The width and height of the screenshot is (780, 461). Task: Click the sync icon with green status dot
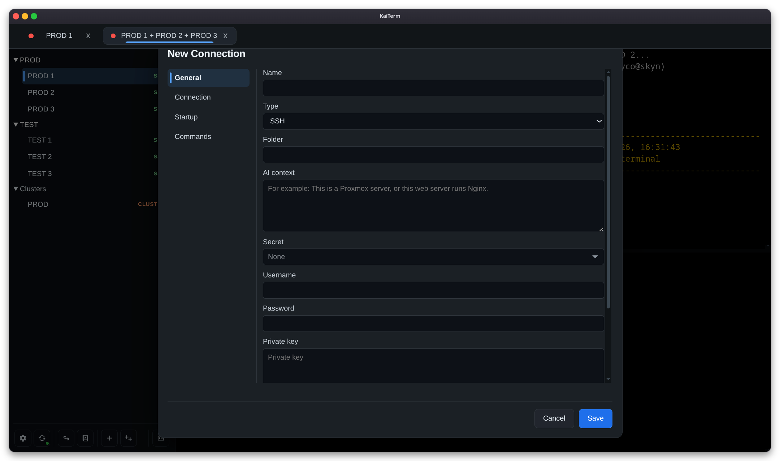42,438
